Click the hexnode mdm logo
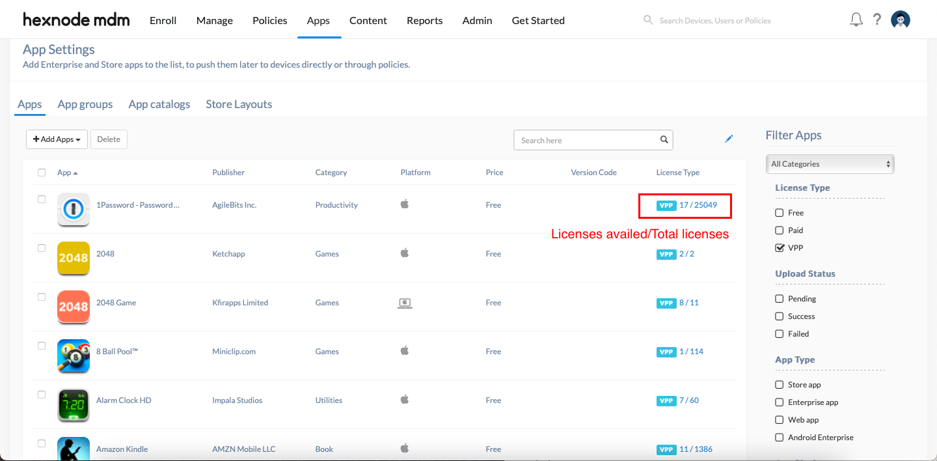Viewport: 937px width, 461px height. tap(76, 20)
